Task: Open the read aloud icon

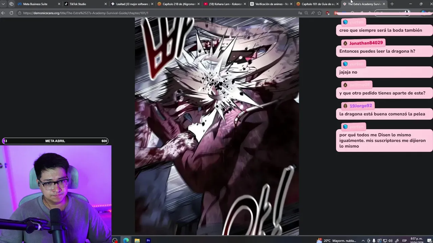Action: (313, 13)
